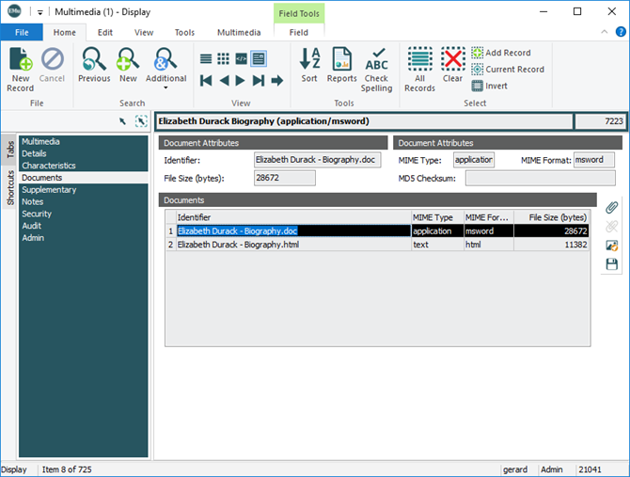
Task: Open the Multimedia ribbon tab
Action: [x=239, y=32]
